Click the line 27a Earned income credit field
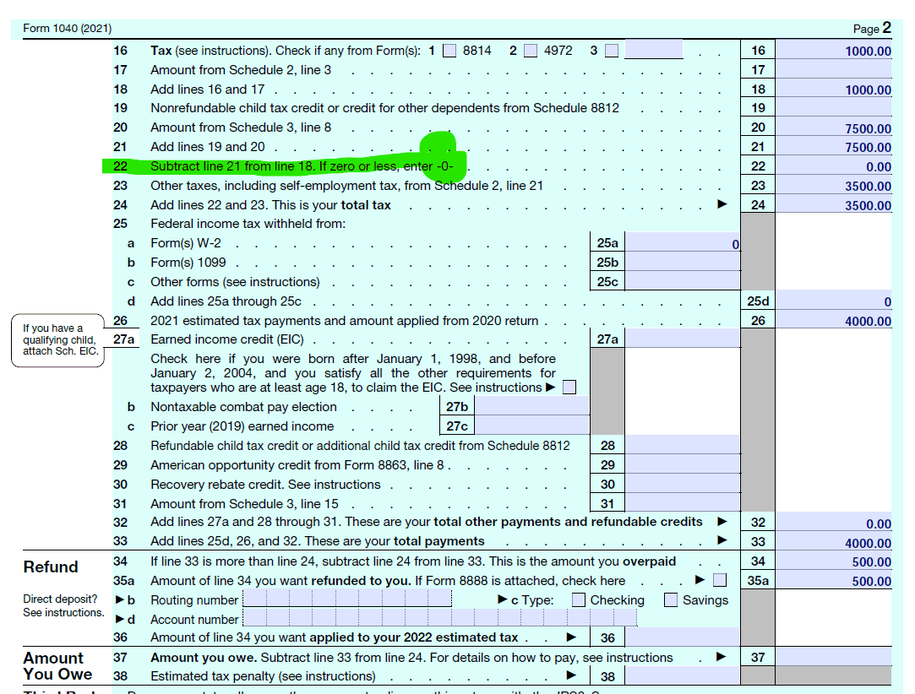Image resolution: width=915 pixels, height=694 pixels. click(682, 339)
